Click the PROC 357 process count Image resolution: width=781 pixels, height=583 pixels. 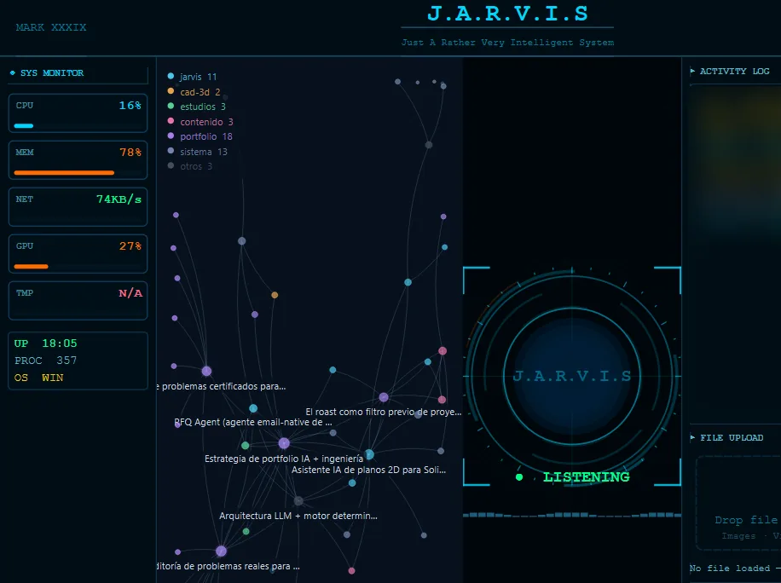[x=46, y=361]
